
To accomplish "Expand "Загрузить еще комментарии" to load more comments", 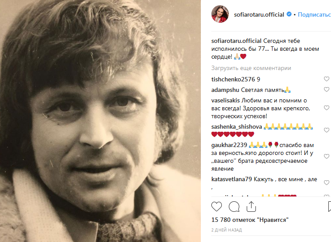I will (251, 68).
